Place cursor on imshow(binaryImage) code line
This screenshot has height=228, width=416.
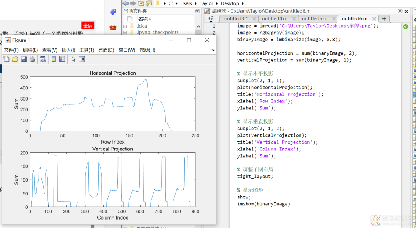tap(263, 204)
